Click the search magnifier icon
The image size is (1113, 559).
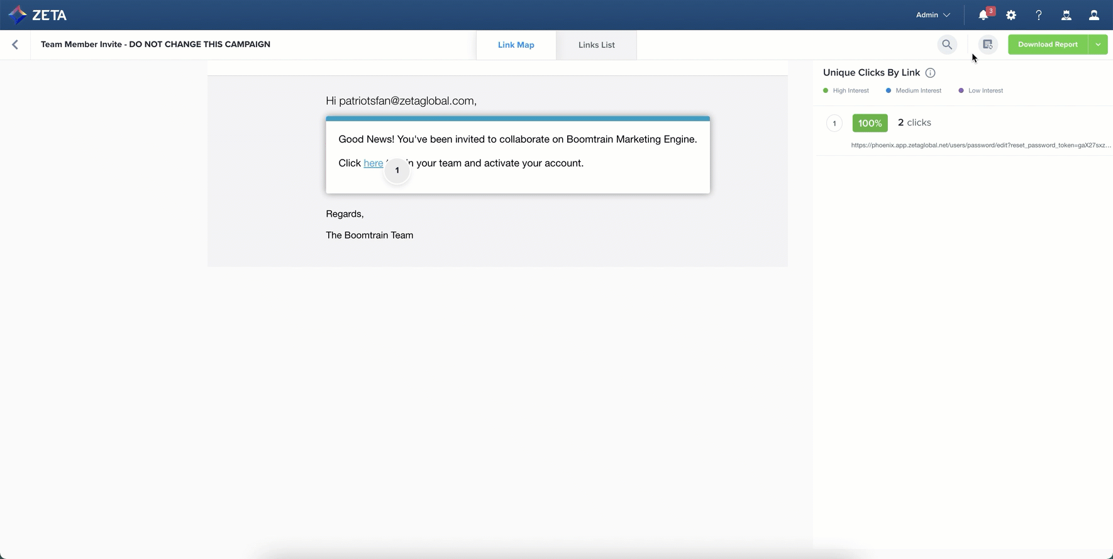947,45
